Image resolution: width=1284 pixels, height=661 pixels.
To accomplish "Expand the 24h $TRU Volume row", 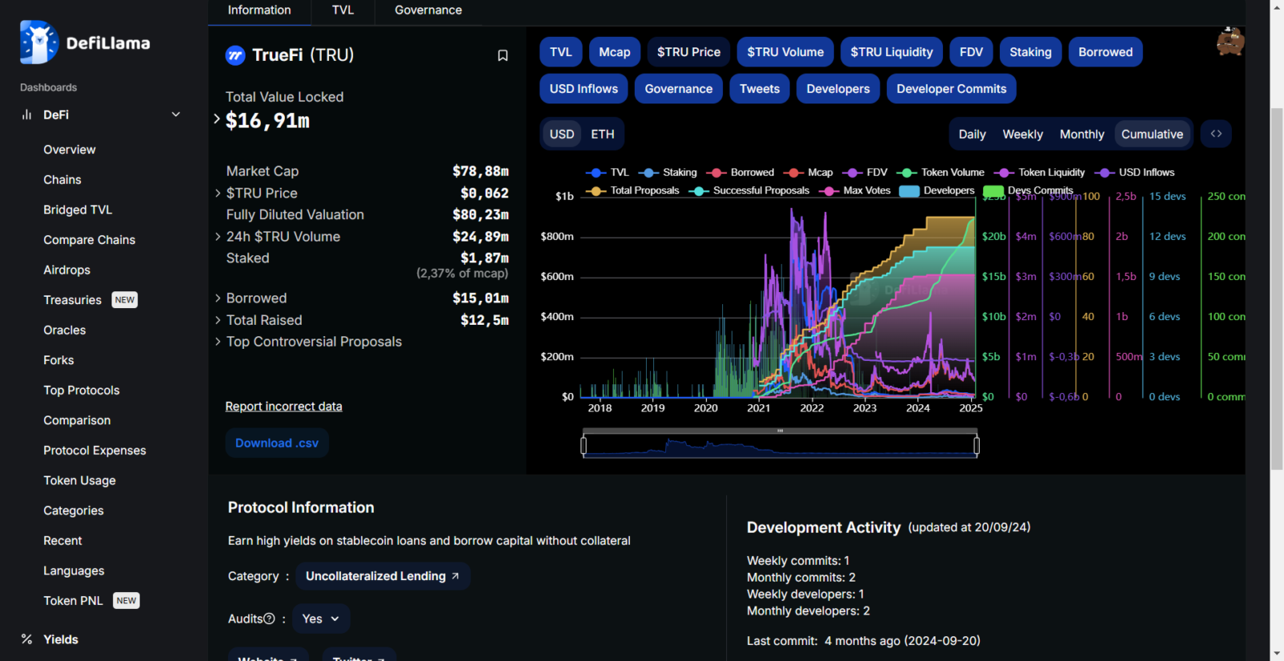I will [x=217, y=237].
